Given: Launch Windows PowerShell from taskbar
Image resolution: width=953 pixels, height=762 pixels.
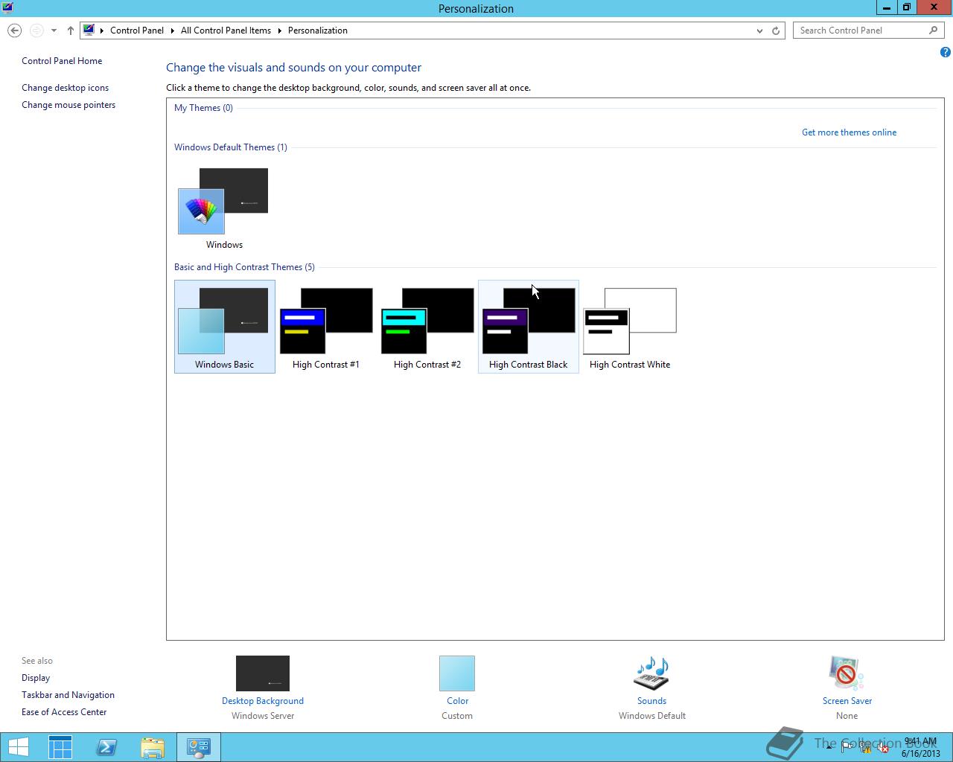Looking at the screenshot, I should (106, 747).
